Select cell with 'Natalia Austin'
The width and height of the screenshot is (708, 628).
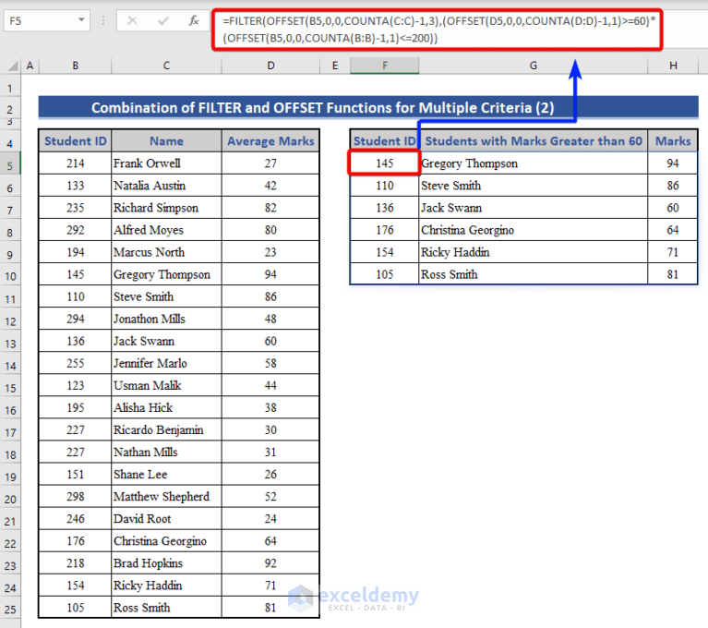166,186
